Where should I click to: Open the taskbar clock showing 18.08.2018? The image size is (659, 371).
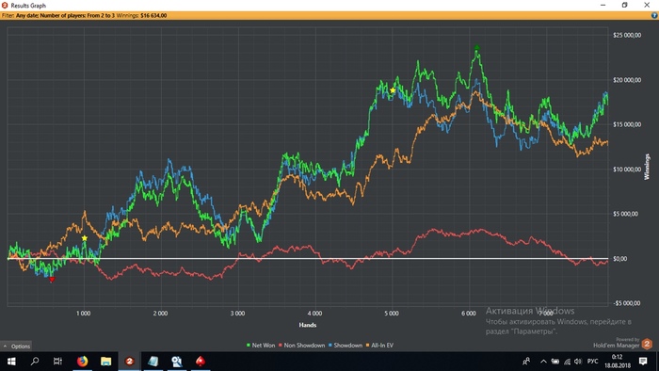618,362
